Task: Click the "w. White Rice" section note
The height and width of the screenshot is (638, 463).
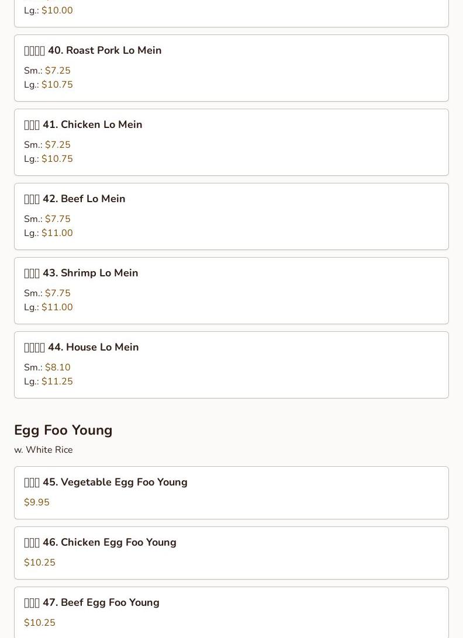Action: pos(43,450)
